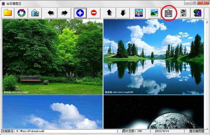
Task: Click the house with tree icon
Action: (197, 13)
